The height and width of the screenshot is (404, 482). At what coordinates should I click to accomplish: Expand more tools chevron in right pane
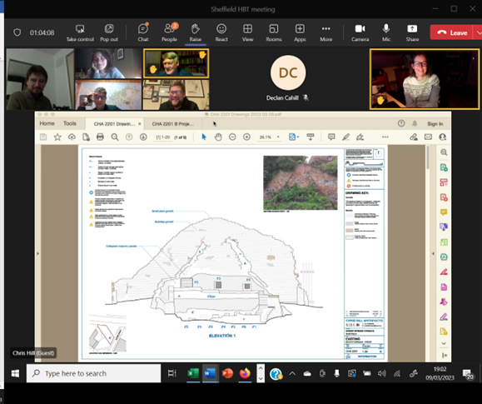(444, 343)
